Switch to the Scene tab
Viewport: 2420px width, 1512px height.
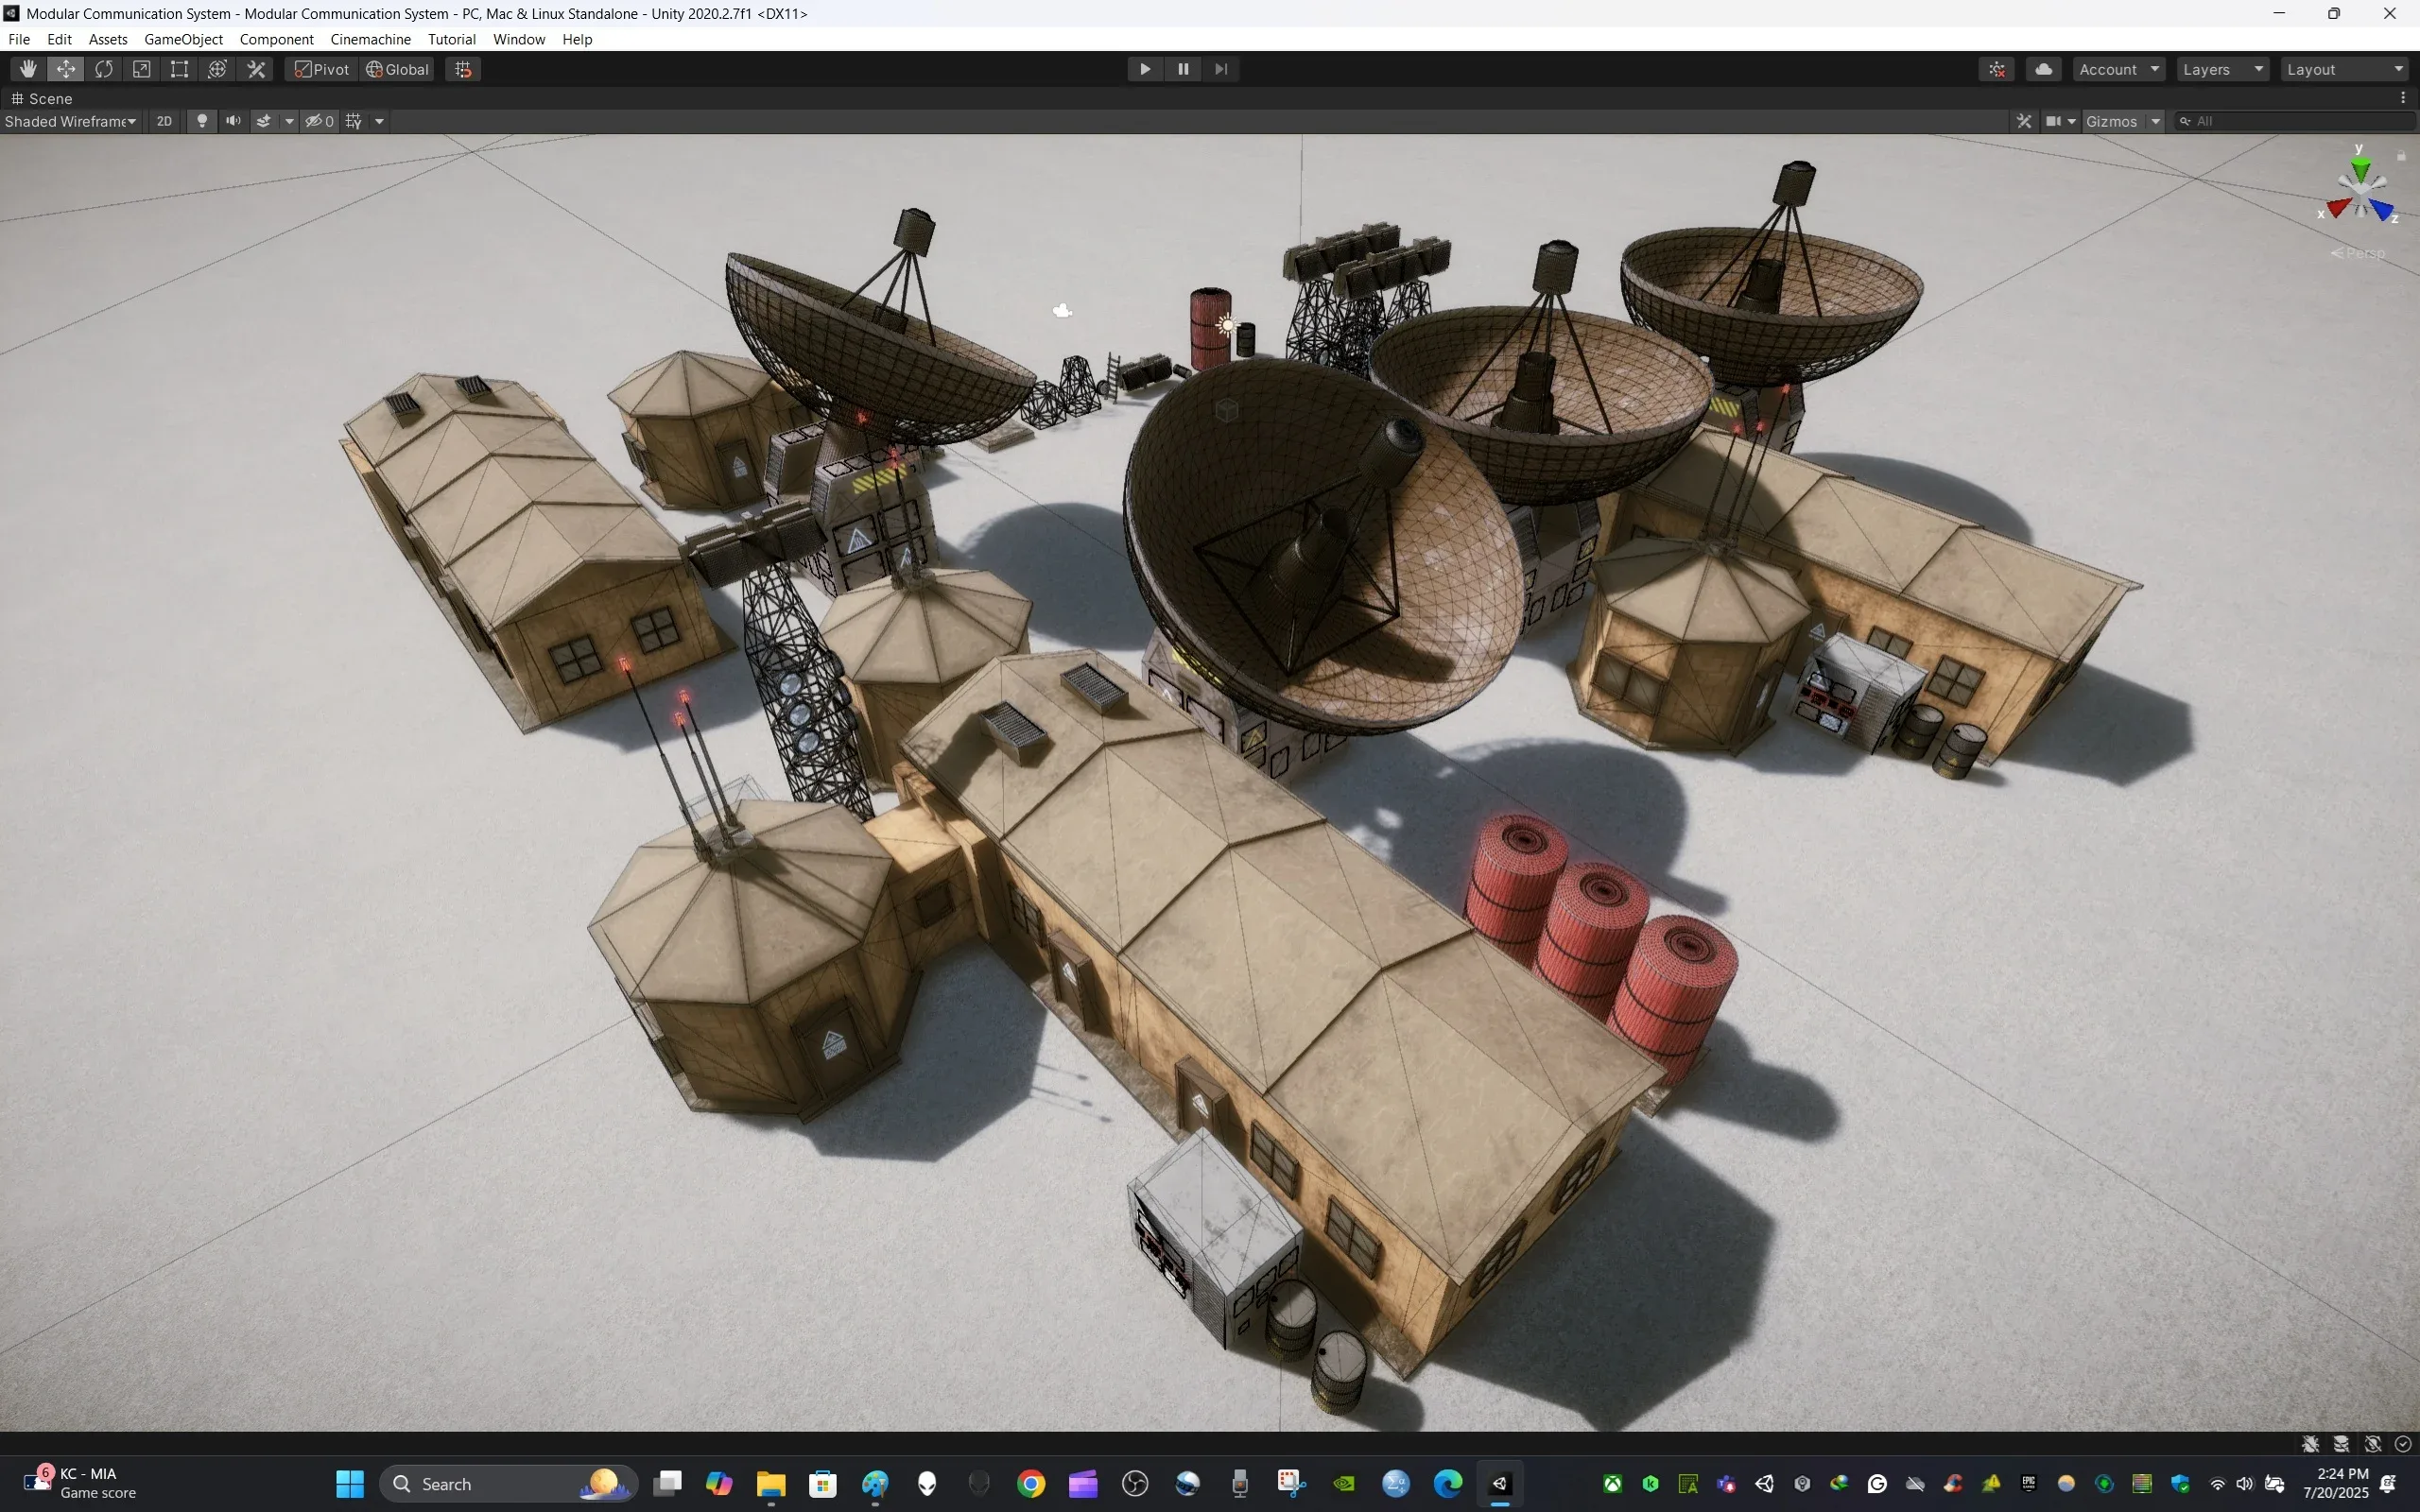pyautogui.click(x=50, y=98)
